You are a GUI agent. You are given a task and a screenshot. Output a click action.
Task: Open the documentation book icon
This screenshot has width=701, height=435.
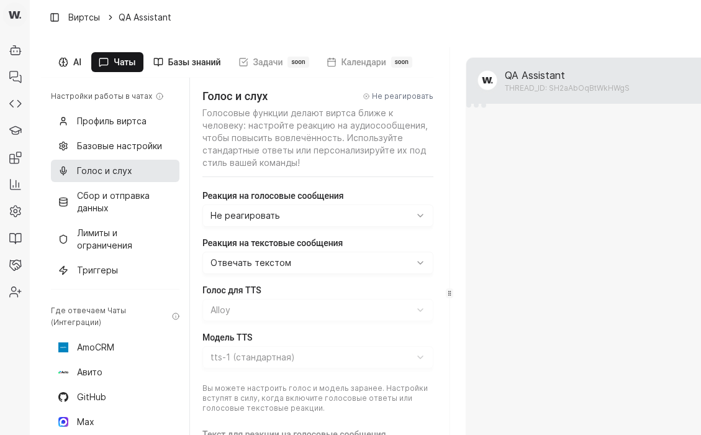coord(15,238)
